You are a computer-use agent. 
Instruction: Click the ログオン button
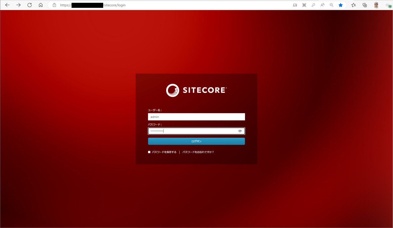pos(196,141)
